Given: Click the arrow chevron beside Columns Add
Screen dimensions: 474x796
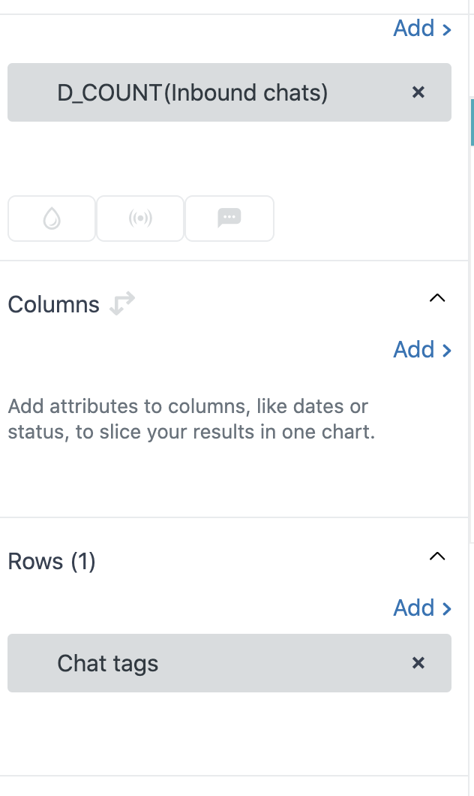Looking at the screenshot, I should coord(447,351).
